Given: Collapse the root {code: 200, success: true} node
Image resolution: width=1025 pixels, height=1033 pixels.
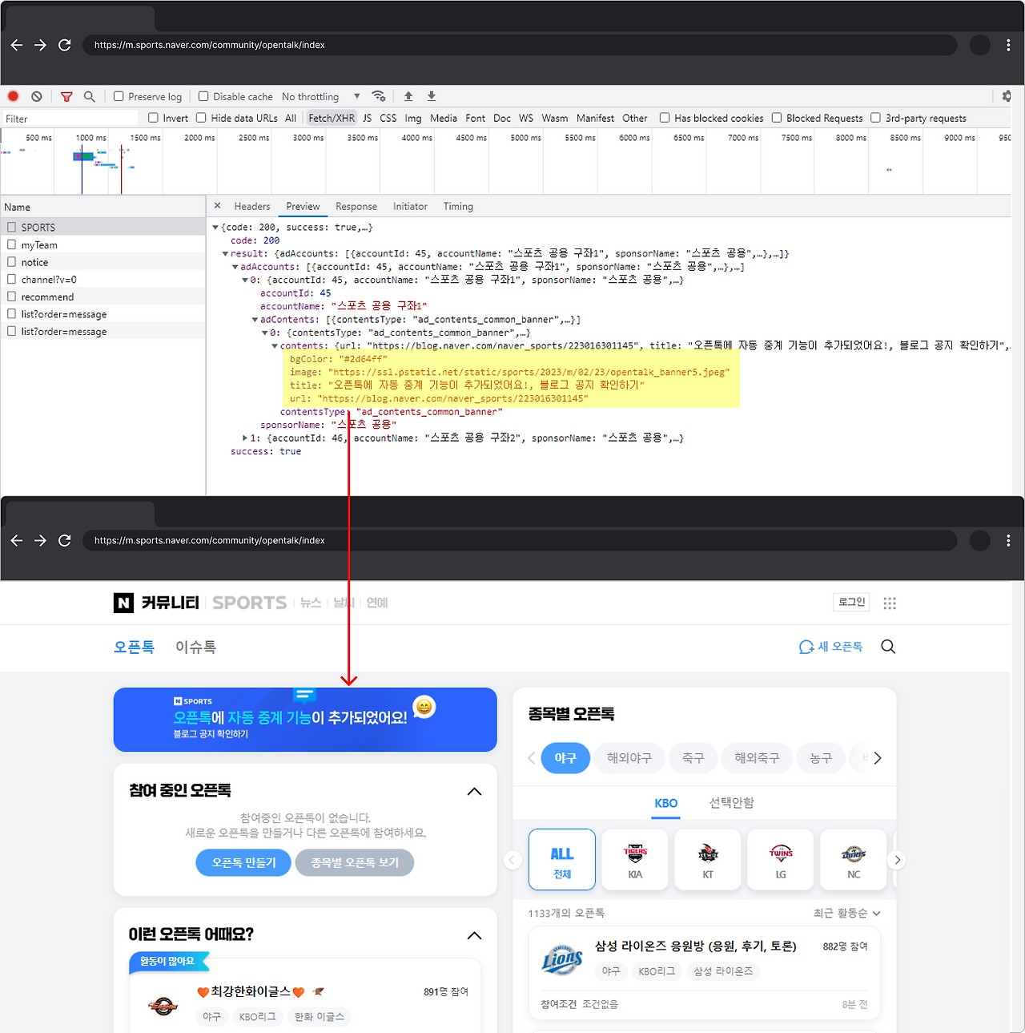Looking at the screenshot, I should [215, 228].
